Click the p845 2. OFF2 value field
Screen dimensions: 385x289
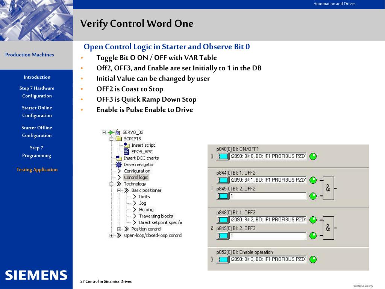tap(268, 196)
